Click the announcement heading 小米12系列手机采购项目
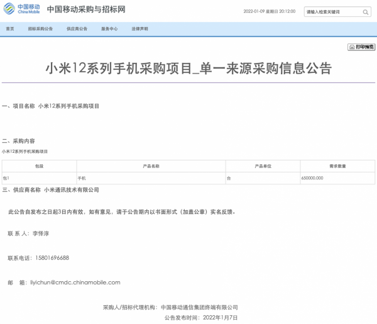 (188, 68)
